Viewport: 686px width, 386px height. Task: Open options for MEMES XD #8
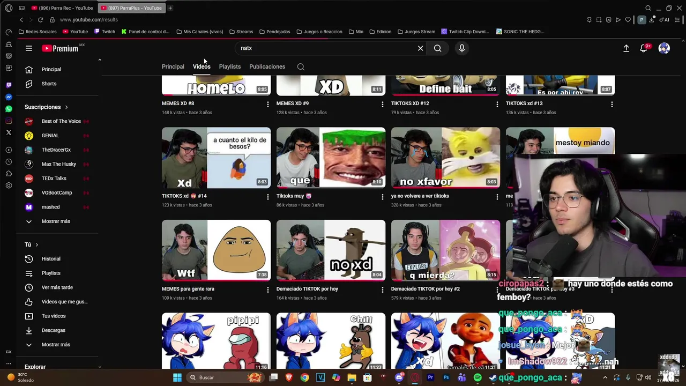[268, 105]
